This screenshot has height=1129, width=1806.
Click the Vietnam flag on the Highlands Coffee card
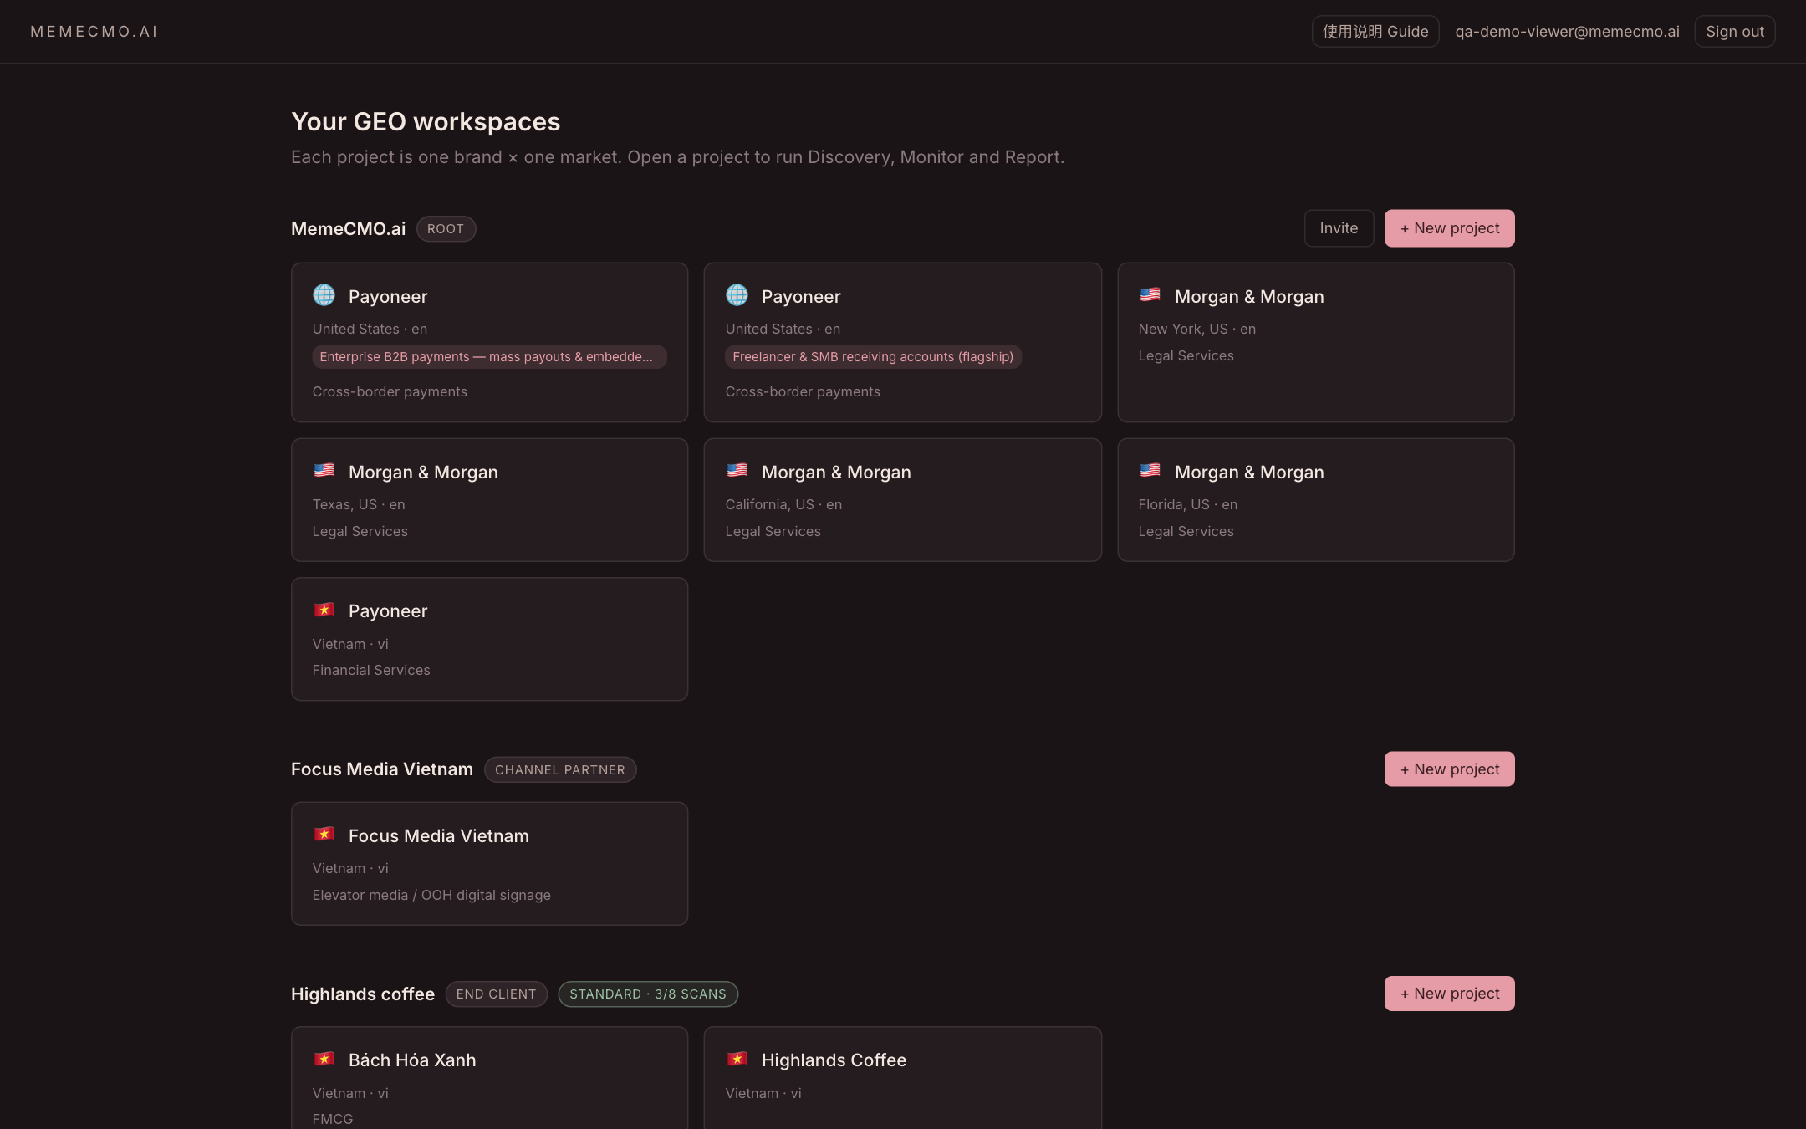737,1059
